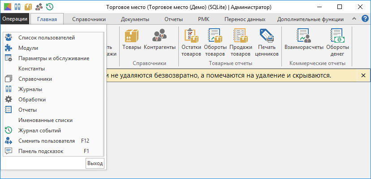Open help via the question mark icon
Image resolution: width=371 pixels, height=179 pixels.
coord(365,19)
